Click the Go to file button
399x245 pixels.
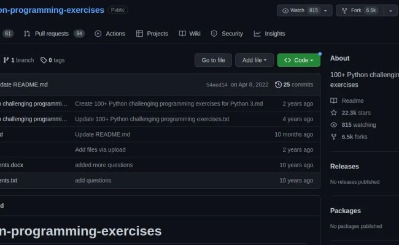pyautogui.click(x=213, y=60)
